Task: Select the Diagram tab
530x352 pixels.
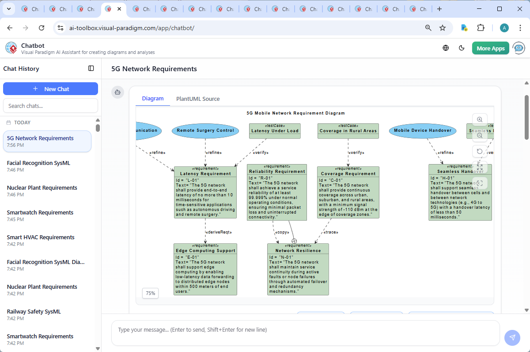Action: point(152,99)
